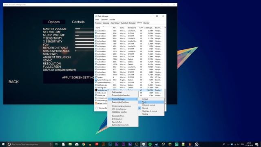The width and height of the screenshot is (261, 147).
Task: Open the Minecraft block icon on taskbar
Action: [x=170, y=144]
